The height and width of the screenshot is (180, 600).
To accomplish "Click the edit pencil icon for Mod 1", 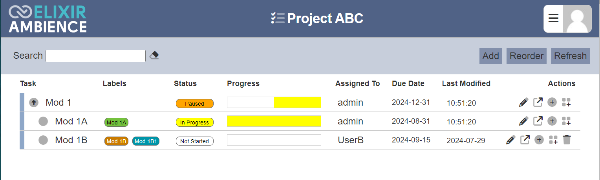I will coord(523,103).
